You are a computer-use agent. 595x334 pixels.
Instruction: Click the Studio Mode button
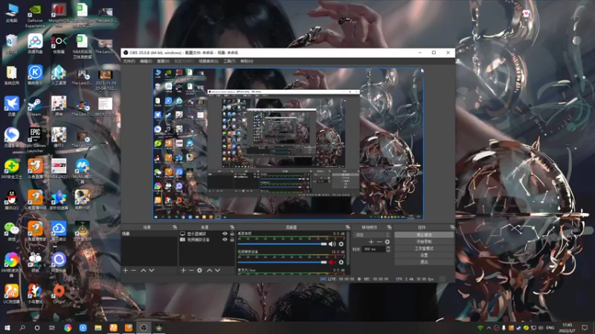424,249
